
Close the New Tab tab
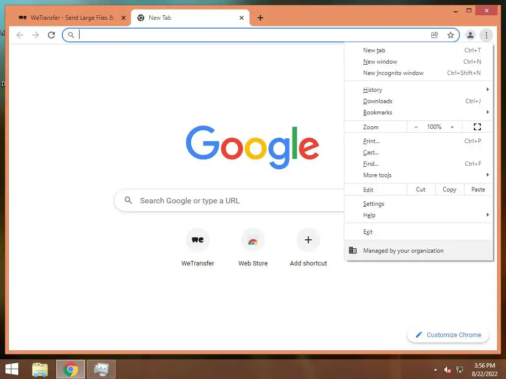click(x=241, y=18)
